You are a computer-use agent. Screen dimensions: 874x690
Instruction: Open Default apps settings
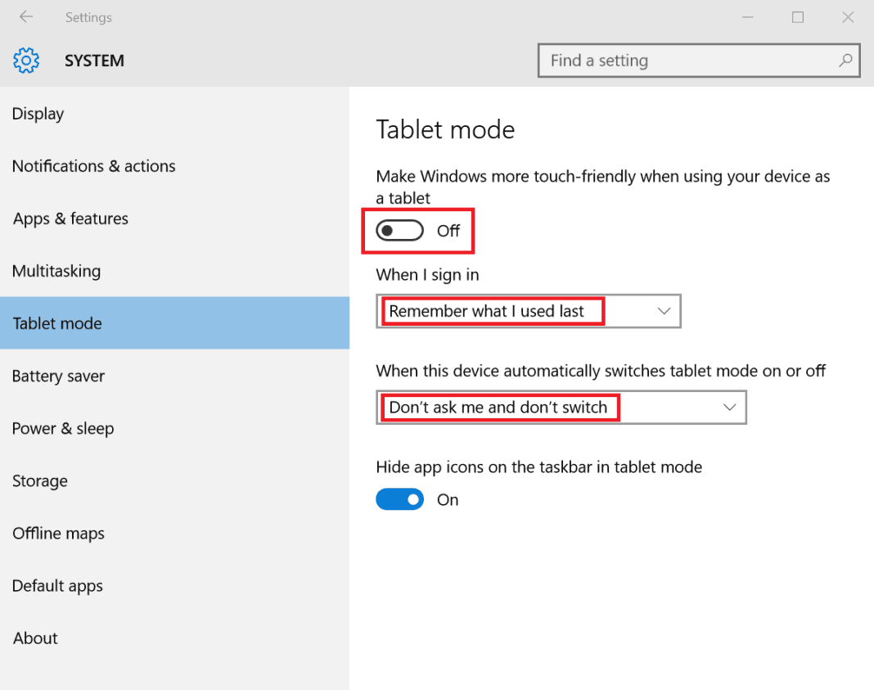click(57, 585)
